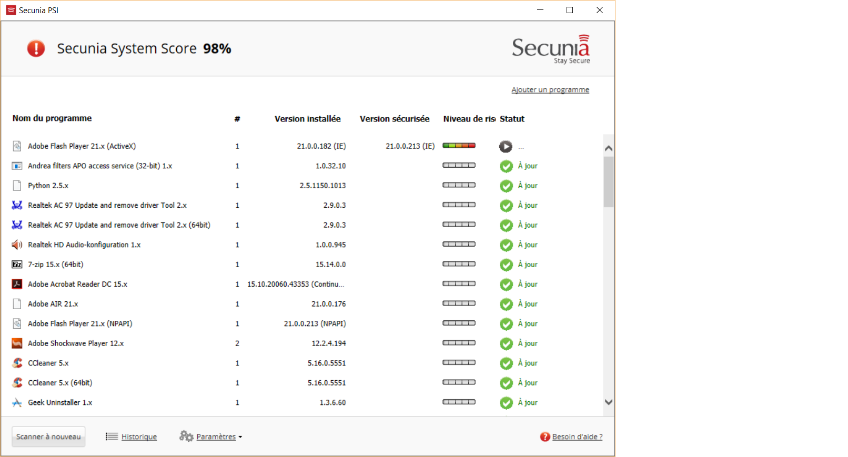Click installed version 15.10.20060.43353
Viewport: 848px width, 457px height.
point(296,285)
